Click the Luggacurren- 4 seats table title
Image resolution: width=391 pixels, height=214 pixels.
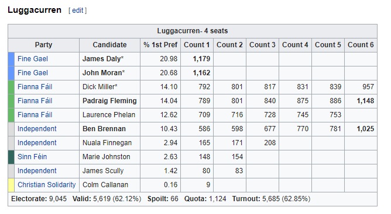pos(193,31)
